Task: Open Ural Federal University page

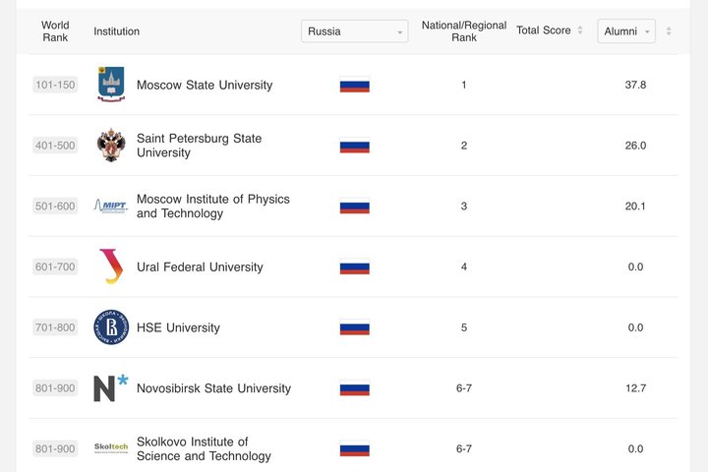Action: 200,267
